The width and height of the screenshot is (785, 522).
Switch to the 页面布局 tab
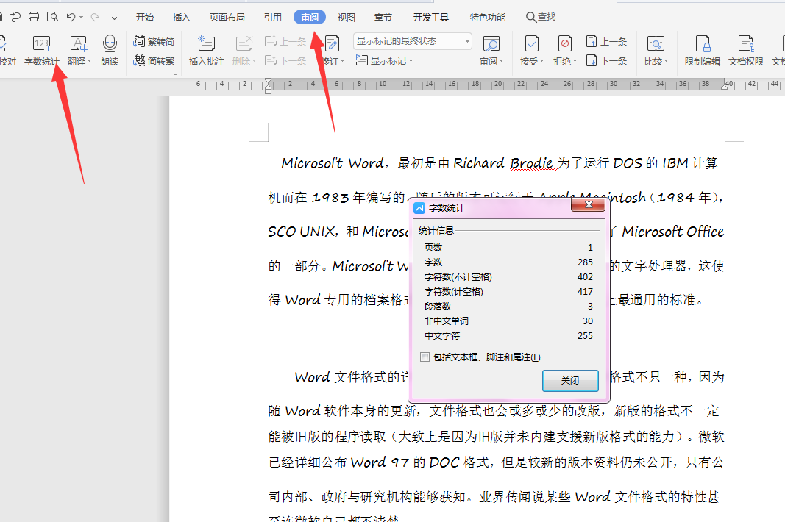227,17
